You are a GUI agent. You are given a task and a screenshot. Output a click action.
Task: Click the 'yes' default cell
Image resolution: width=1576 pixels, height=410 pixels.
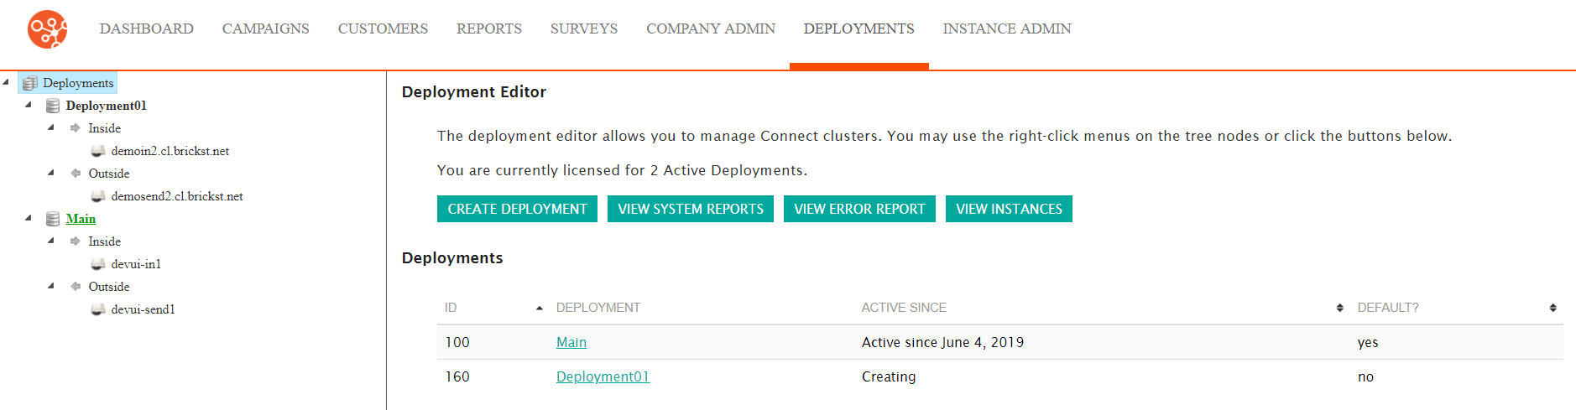coord(1368,342)
